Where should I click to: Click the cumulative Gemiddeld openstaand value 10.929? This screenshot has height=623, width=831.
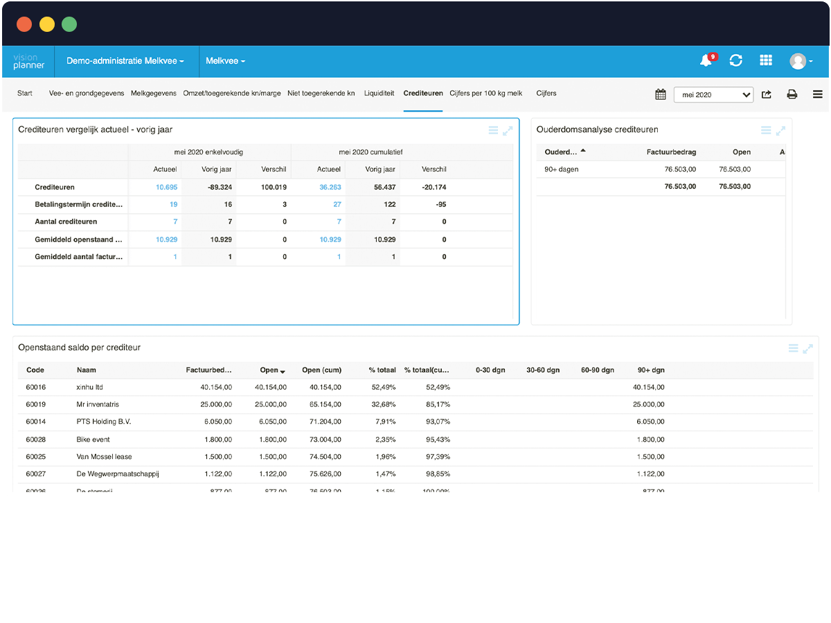[x=330, y=240]
